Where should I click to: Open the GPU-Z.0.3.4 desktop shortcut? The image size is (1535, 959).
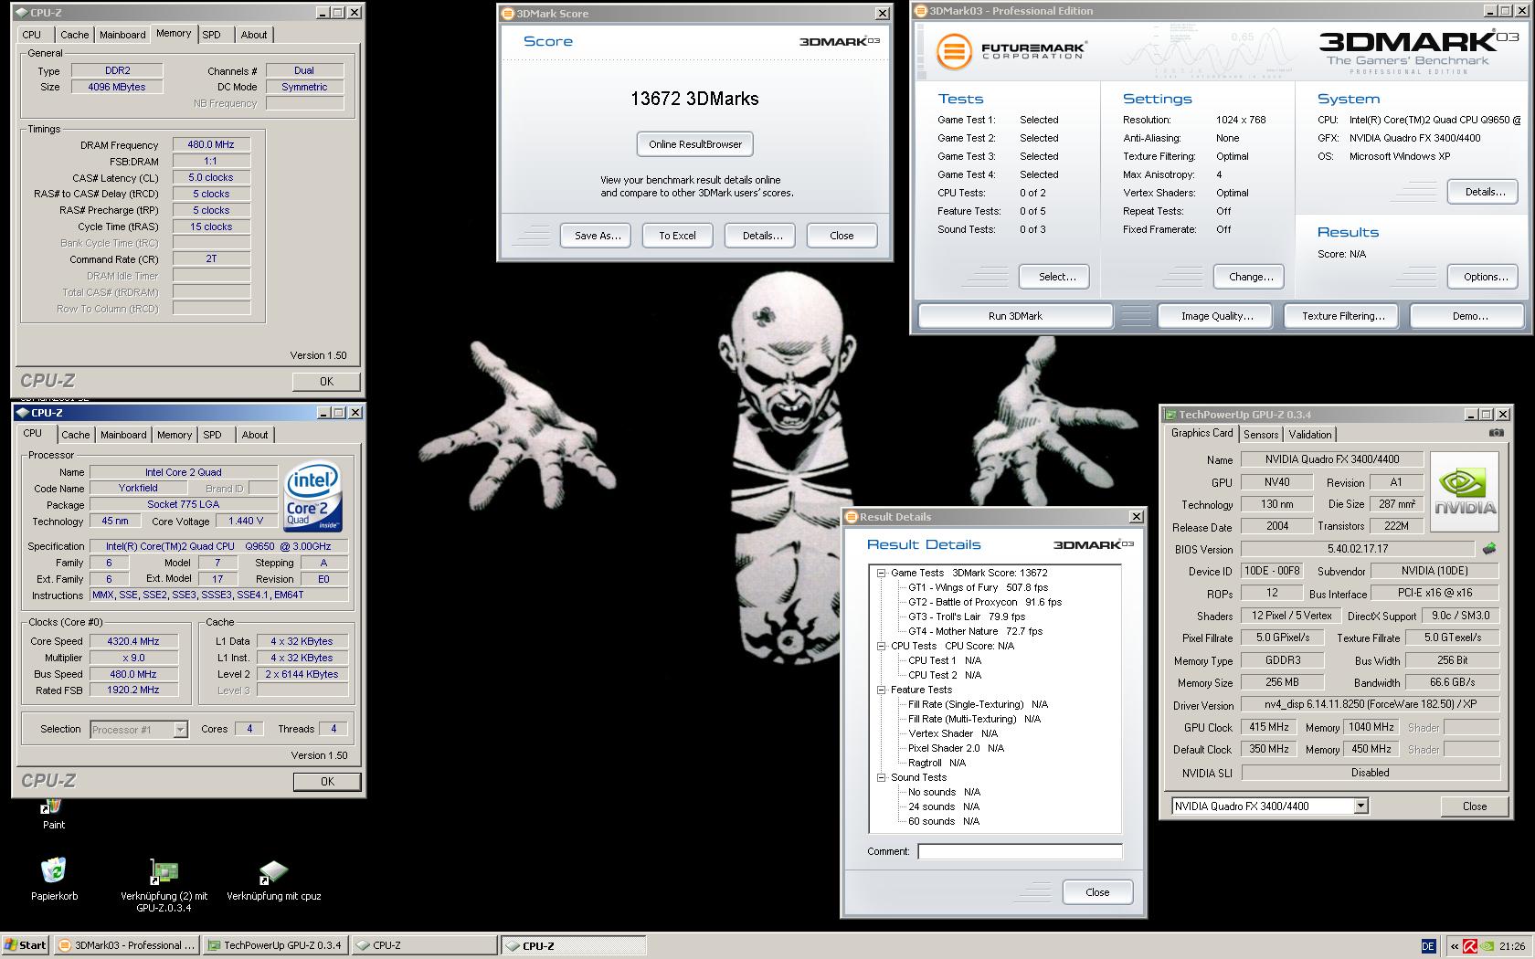point(164,884)
